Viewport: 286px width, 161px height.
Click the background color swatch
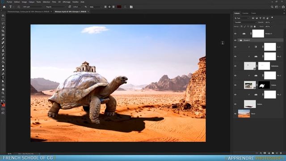click(4, 105)
